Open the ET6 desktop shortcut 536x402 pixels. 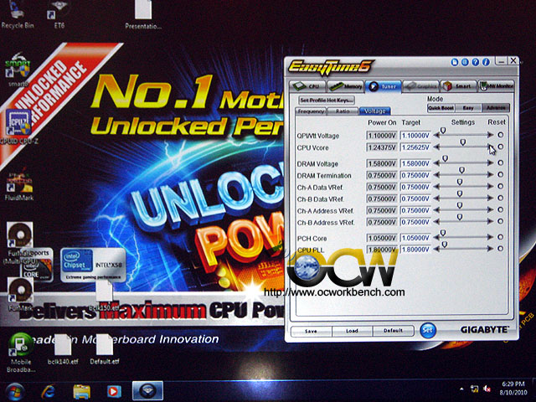[59, 14]
